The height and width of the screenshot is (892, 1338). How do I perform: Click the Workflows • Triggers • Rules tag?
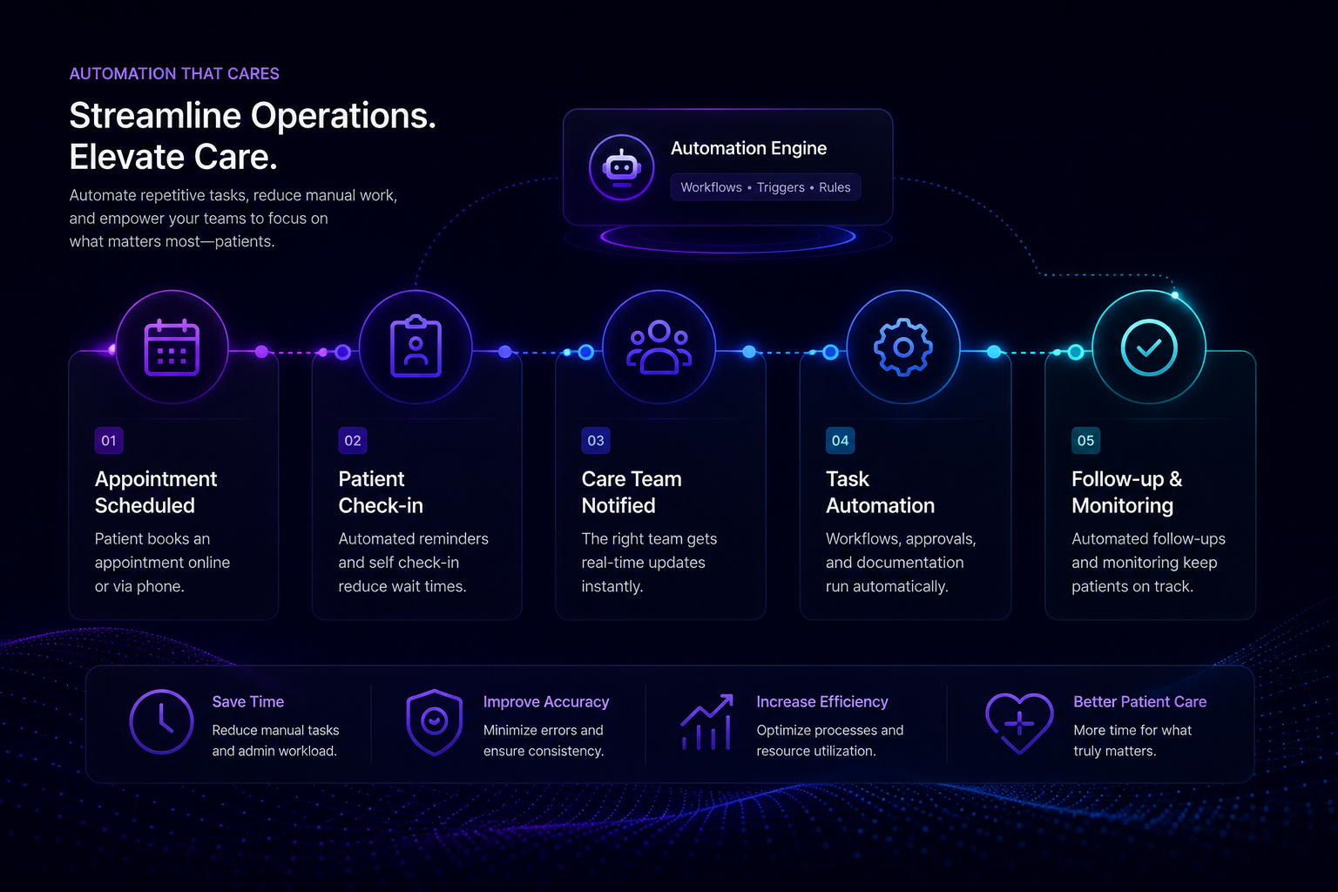[x=766, y=187]
